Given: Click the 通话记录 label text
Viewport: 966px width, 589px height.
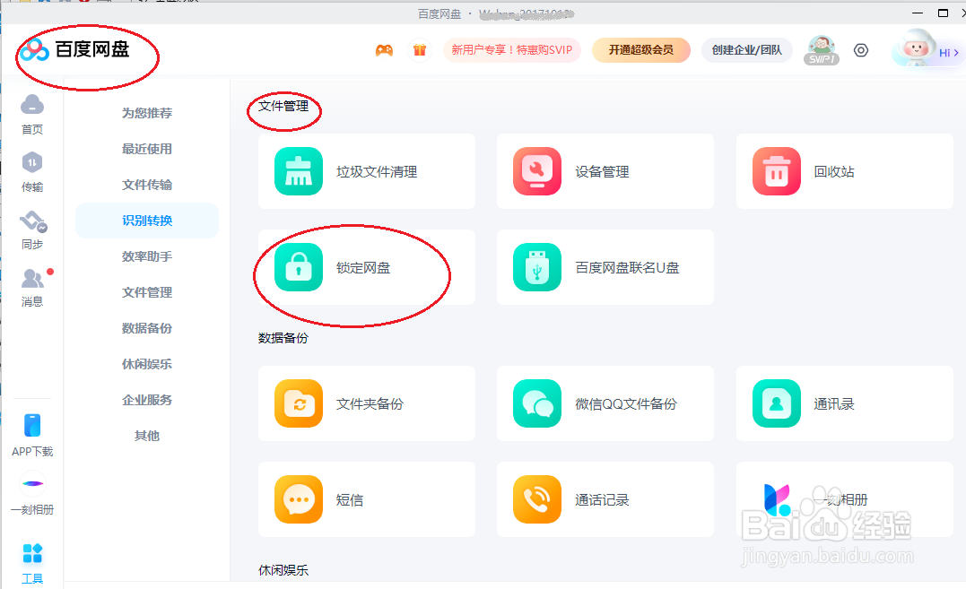Looking at the screenshot, I should click(x=602, y=499).
